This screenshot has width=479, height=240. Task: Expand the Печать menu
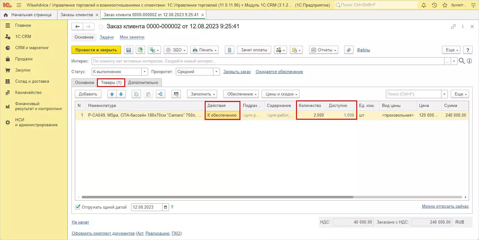(204, 50)
